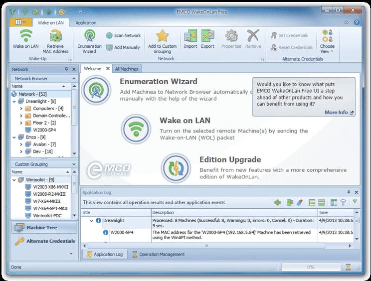This screenshot has height=281, width=371.
Task: Collapse the Dreamlight log entry
Action: (92, 221)
